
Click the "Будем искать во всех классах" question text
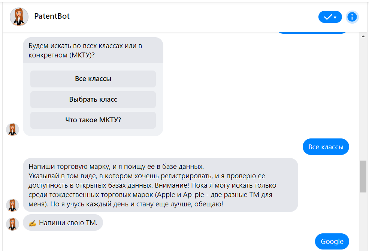(85, 51)
